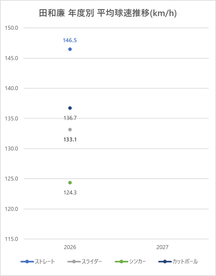
Task: Click the 133.1 data label
Action: click(x=70, y=140)
